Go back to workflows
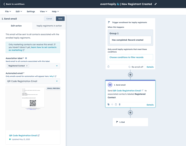Screen dimensions: 186x146 click(14, 4)
